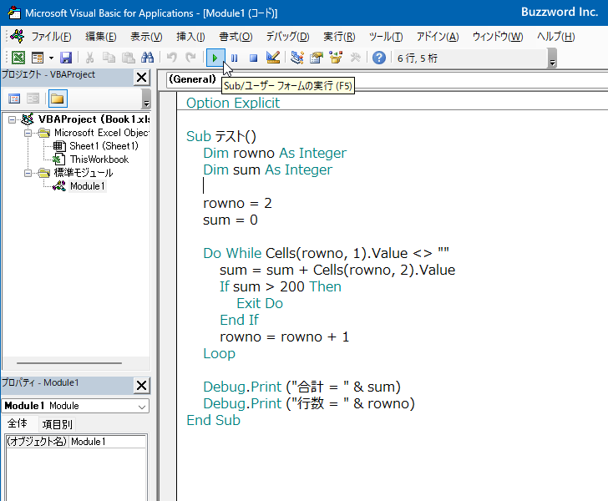Image resolution: width=608 pixels, height=501 pixels.
Task: Click the (General) object dropdown
Action: [192, 79]
